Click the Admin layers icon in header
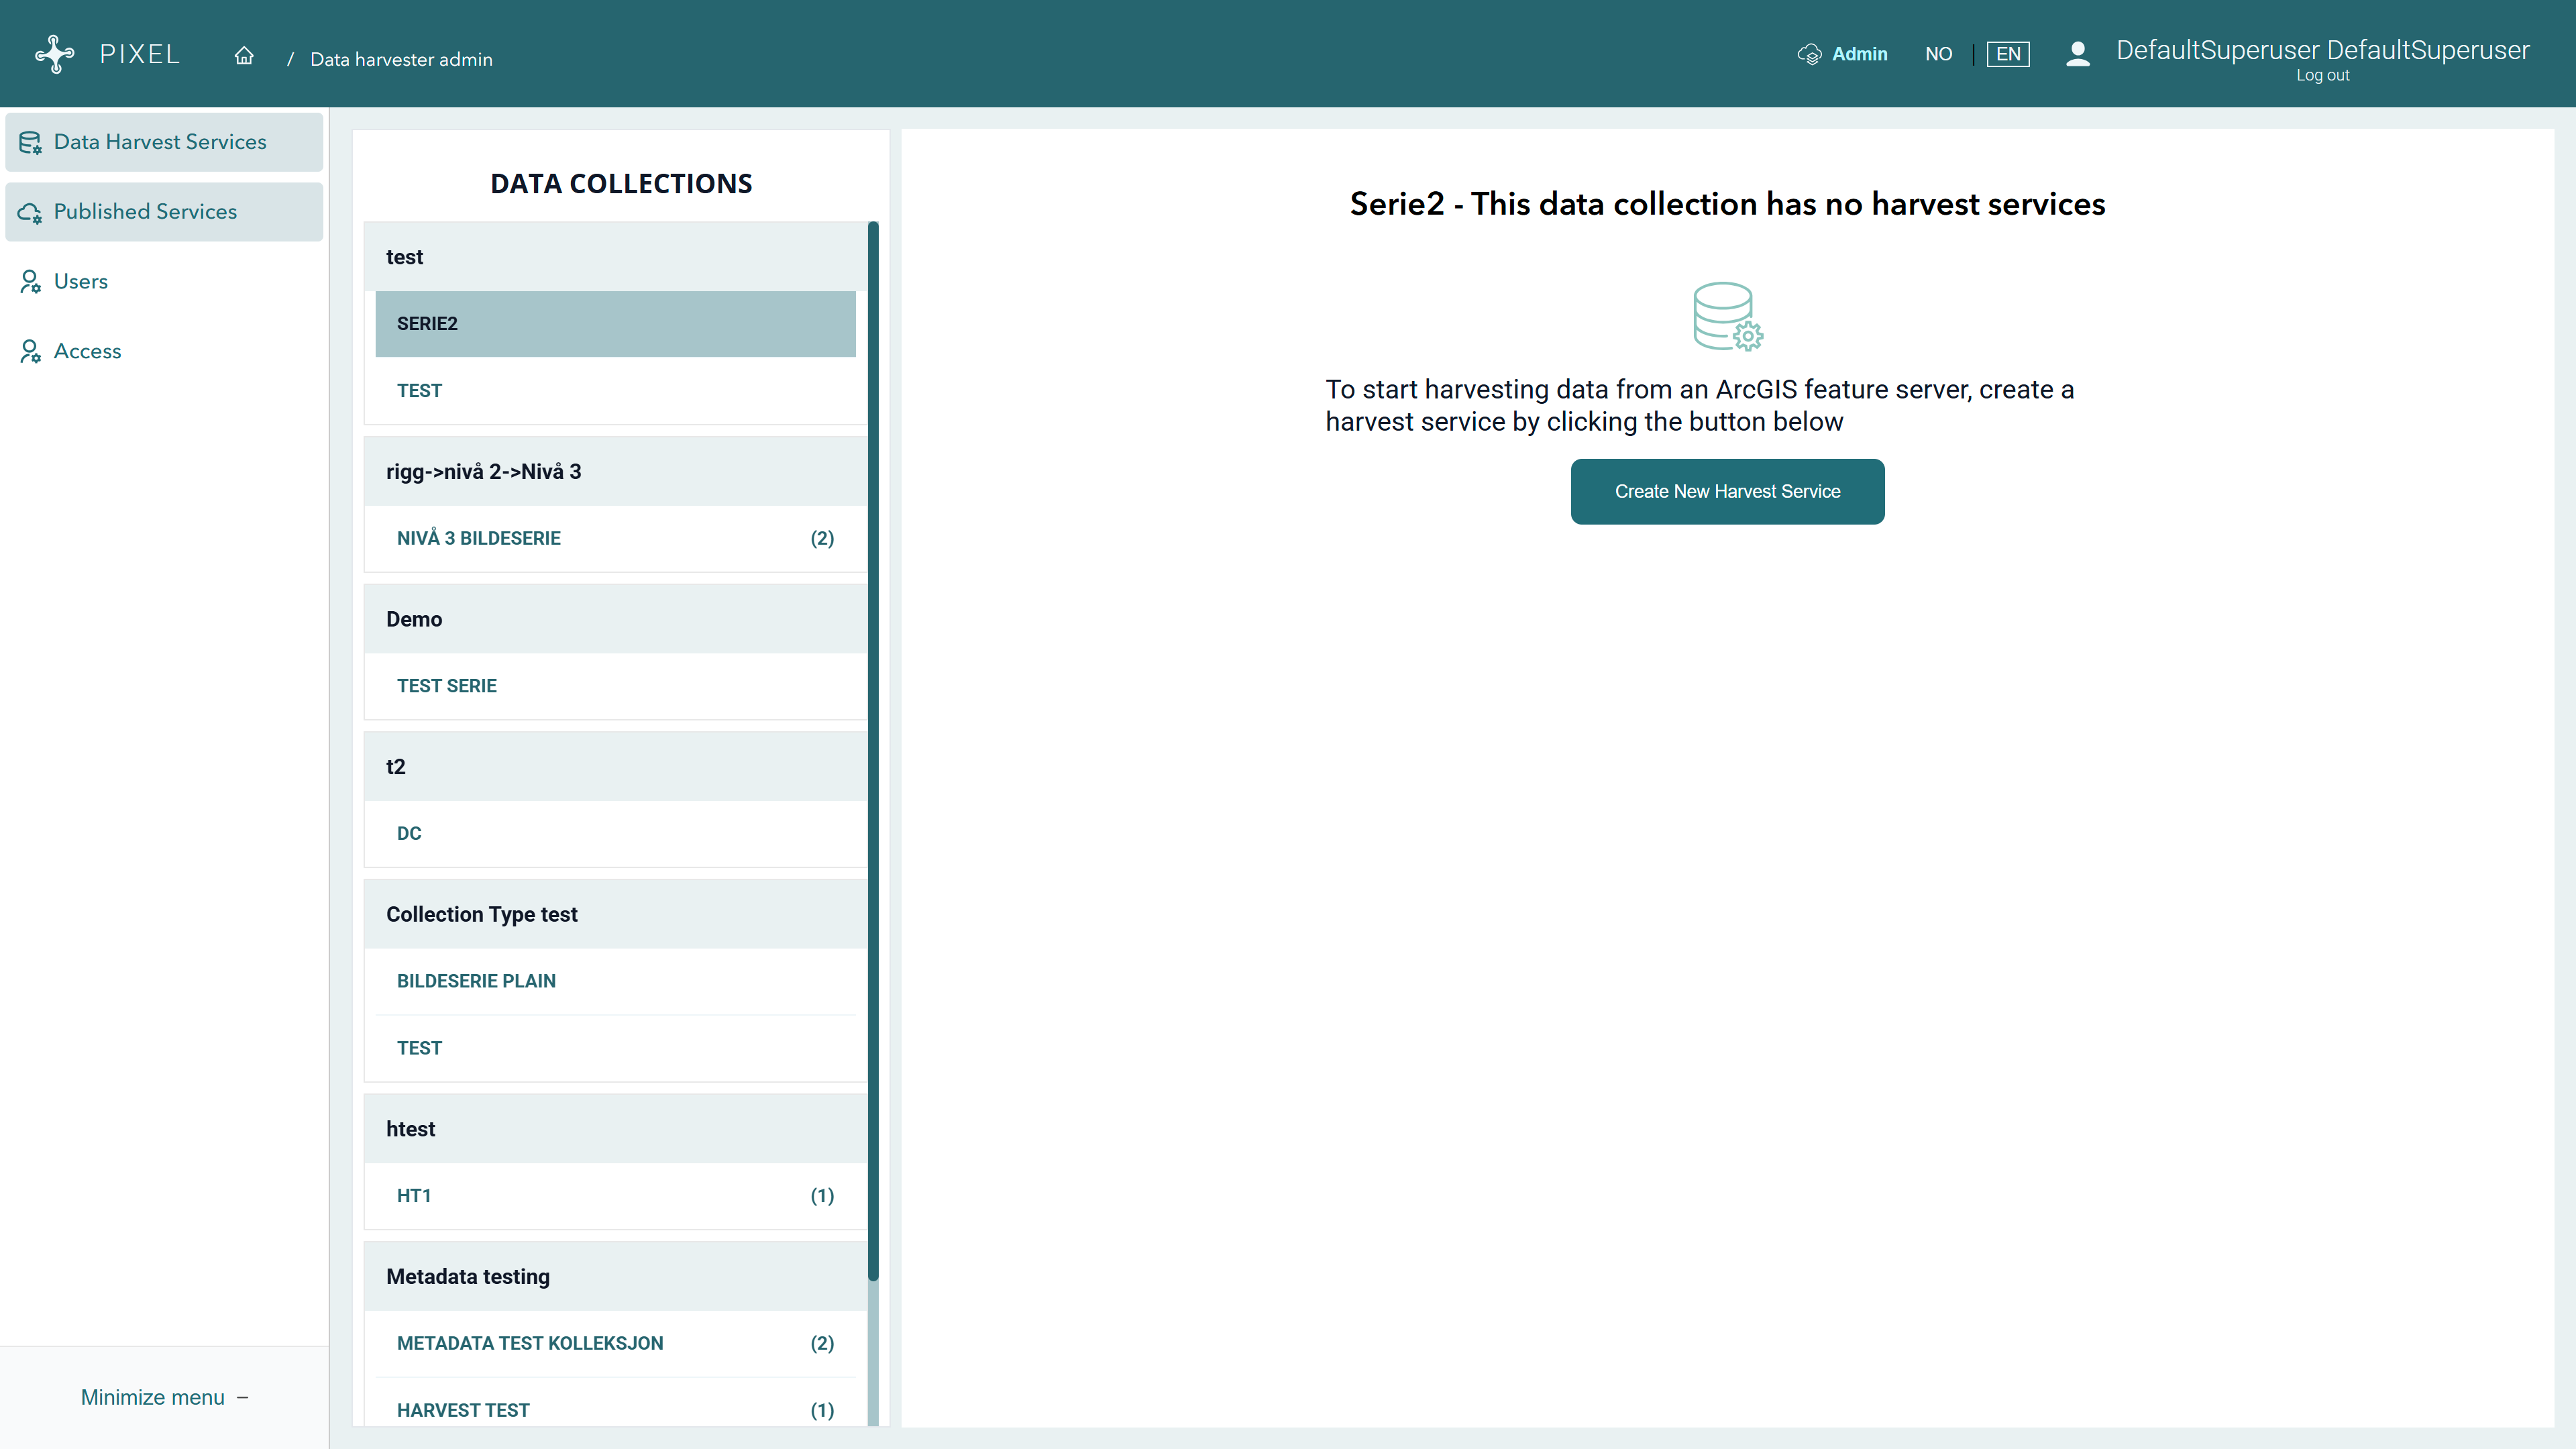2576x1449 pixels. pos(1809,54)
